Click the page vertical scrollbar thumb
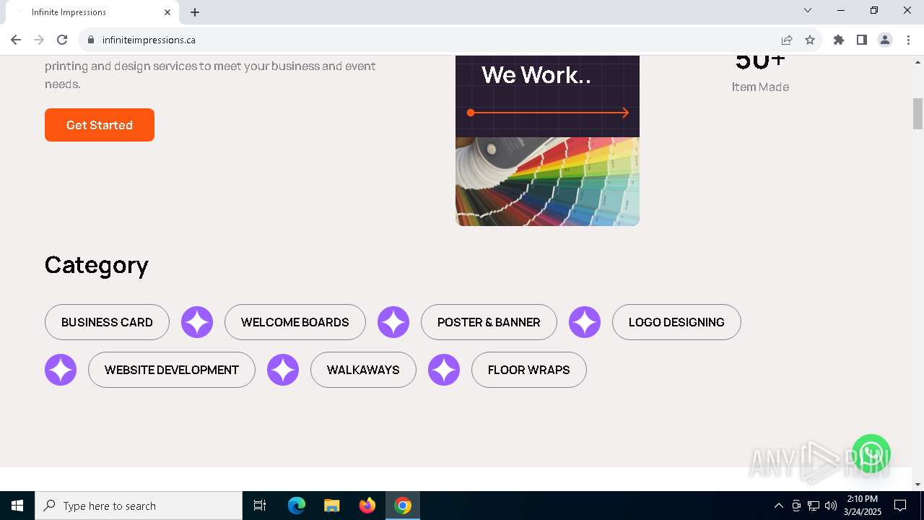This screenshot has width=924, height=520. (x=918, y=113)
